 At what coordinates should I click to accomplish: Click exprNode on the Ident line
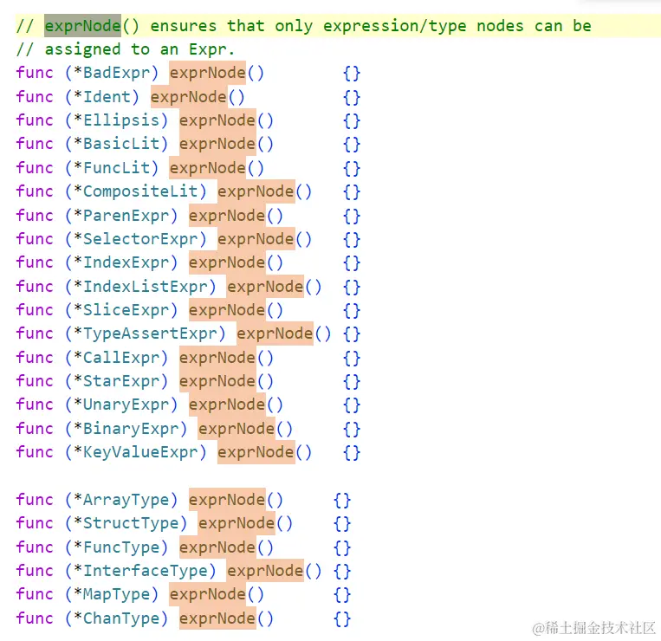(189, 97)
